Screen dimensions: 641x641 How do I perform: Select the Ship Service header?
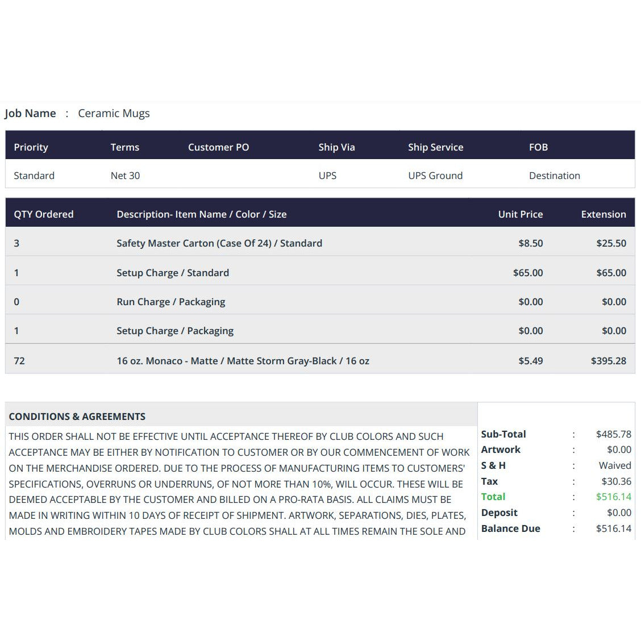(x=435, y=147)
